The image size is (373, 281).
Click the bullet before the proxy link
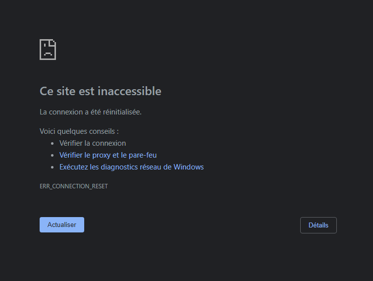point(53,155)
